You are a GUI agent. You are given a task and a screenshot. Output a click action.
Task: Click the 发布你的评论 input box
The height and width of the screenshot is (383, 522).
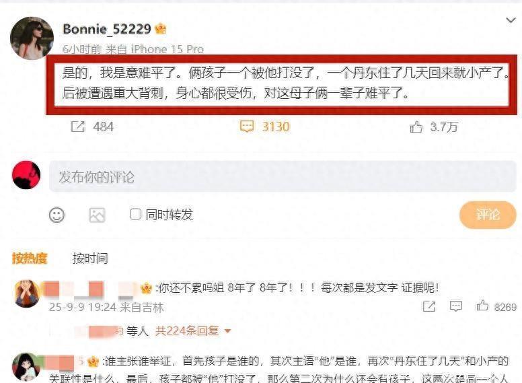(x=283, y=176)
